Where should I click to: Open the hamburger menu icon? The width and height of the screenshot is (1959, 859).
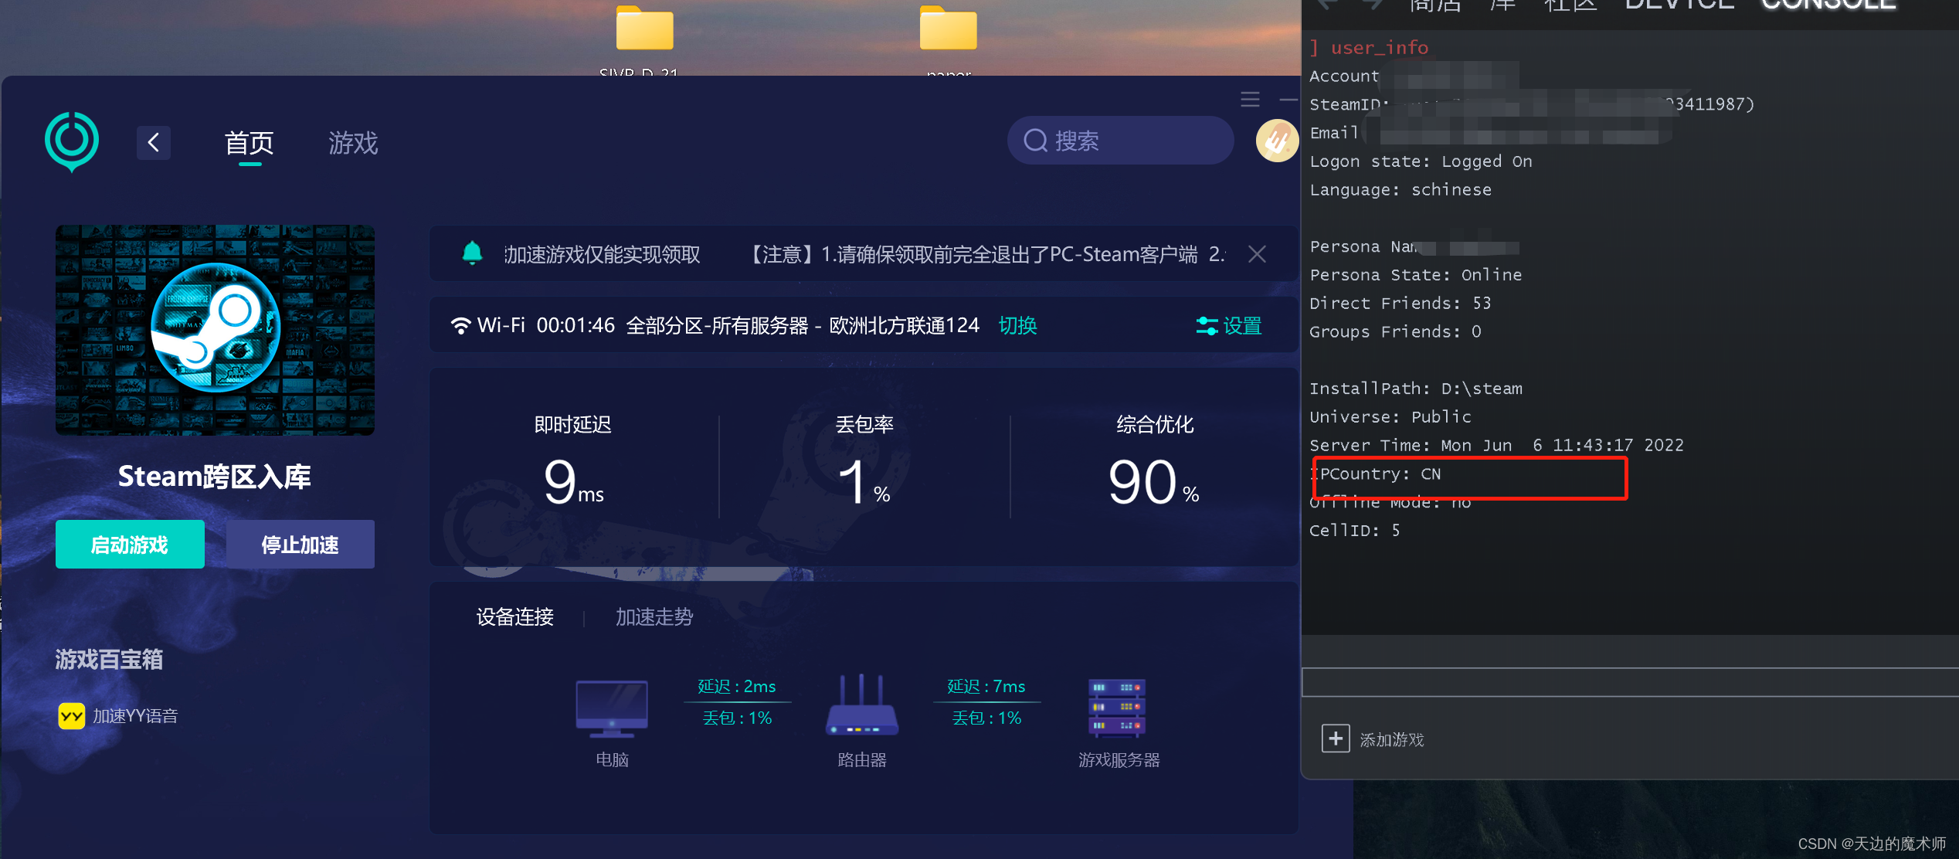(1250, 99)
